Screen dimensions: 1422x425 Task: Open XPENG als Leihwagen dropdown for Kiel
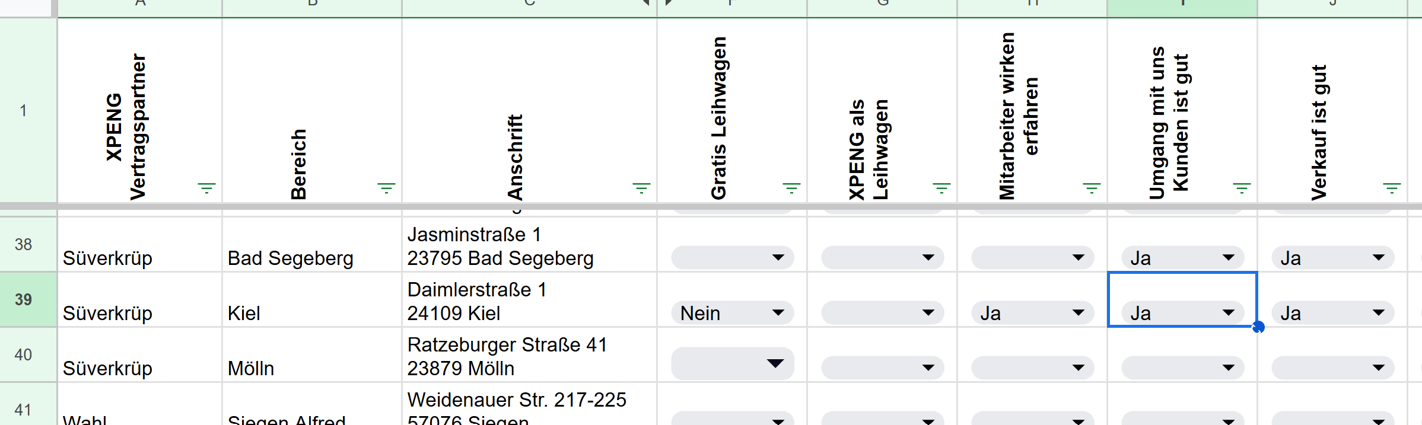928,313
